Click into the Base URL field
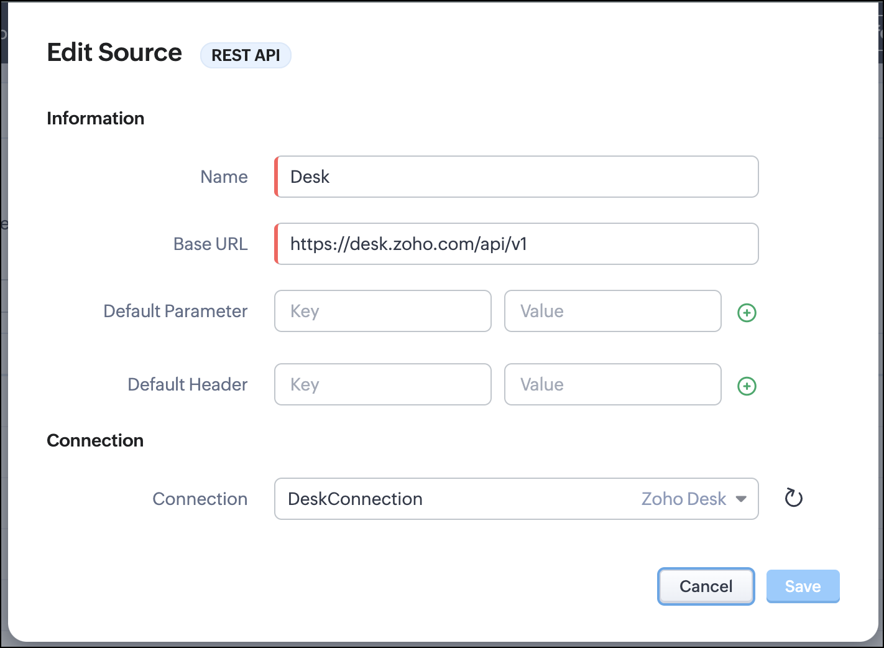 pyautogui.click(x=516, y=244)
